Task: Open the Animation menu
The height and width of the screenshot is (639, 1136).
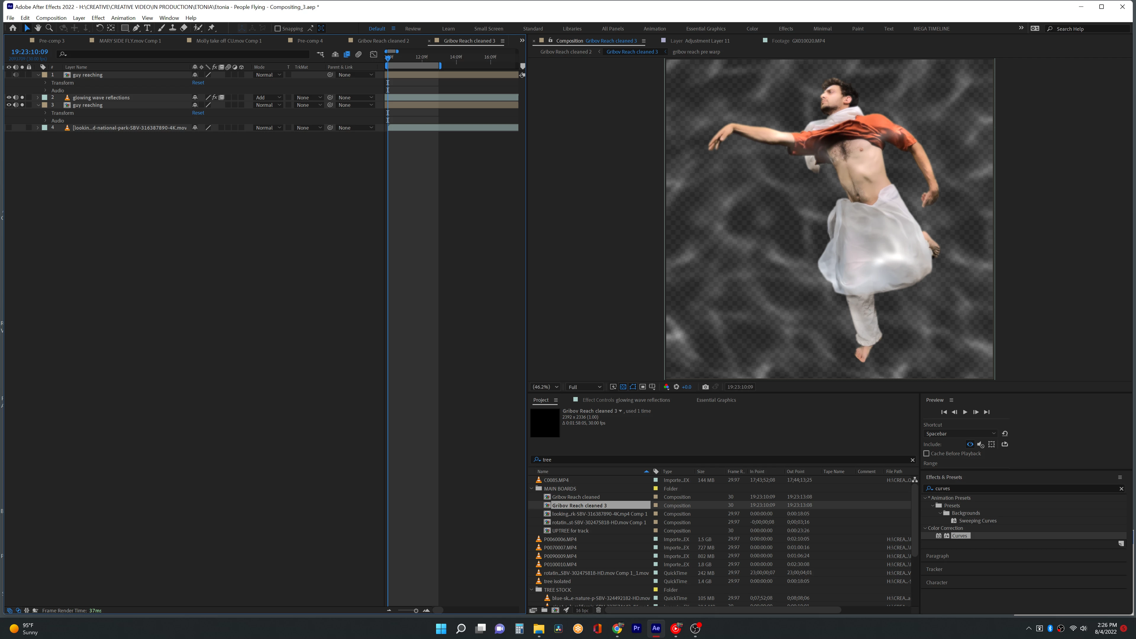Action: point(123,18)
